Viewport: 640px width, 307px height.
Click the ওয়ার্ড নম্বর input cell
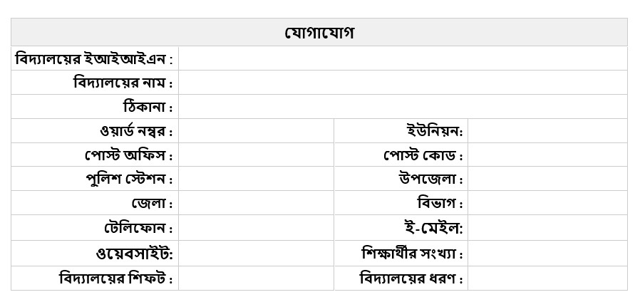256,131
